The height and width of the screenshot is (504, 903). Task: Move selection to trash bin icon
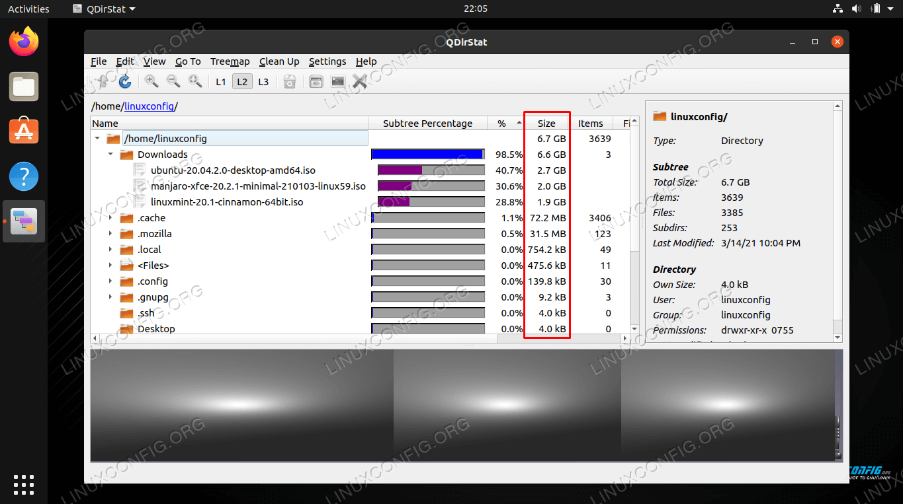tap(289, 81)
